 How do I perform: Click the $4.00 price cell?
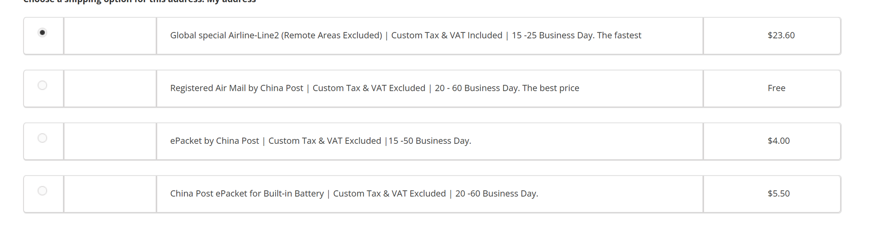[x=778, y=141]
